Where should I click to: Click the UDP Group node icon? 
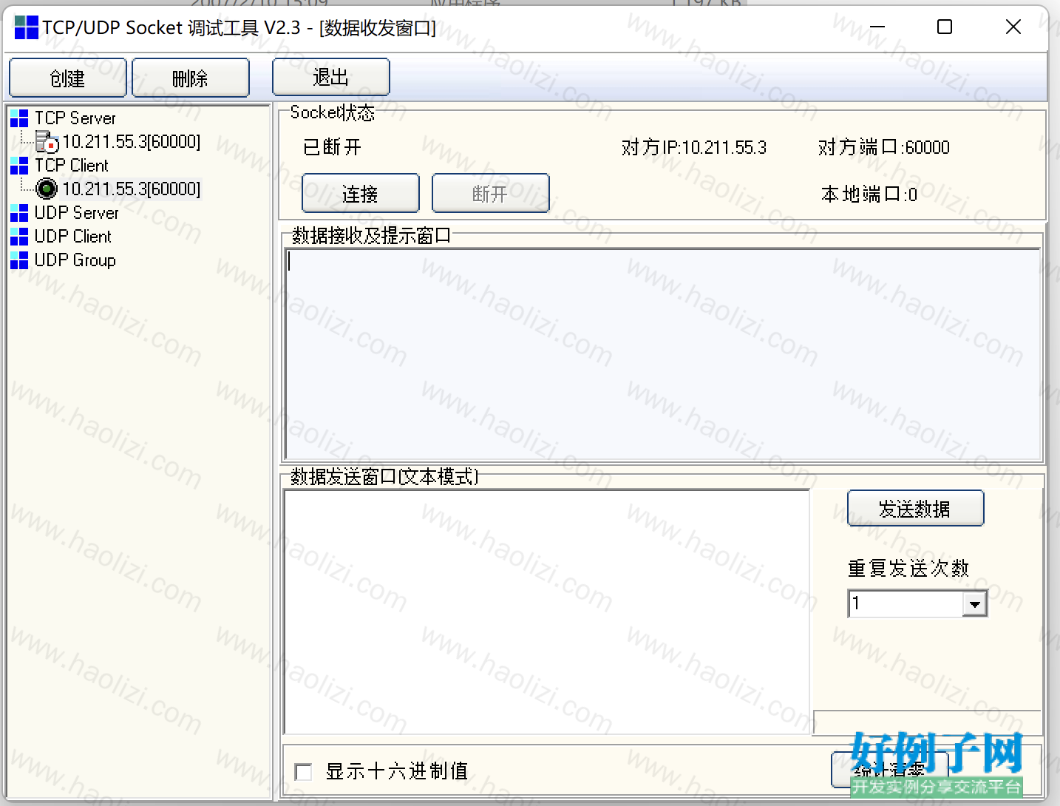pos(20,260)
